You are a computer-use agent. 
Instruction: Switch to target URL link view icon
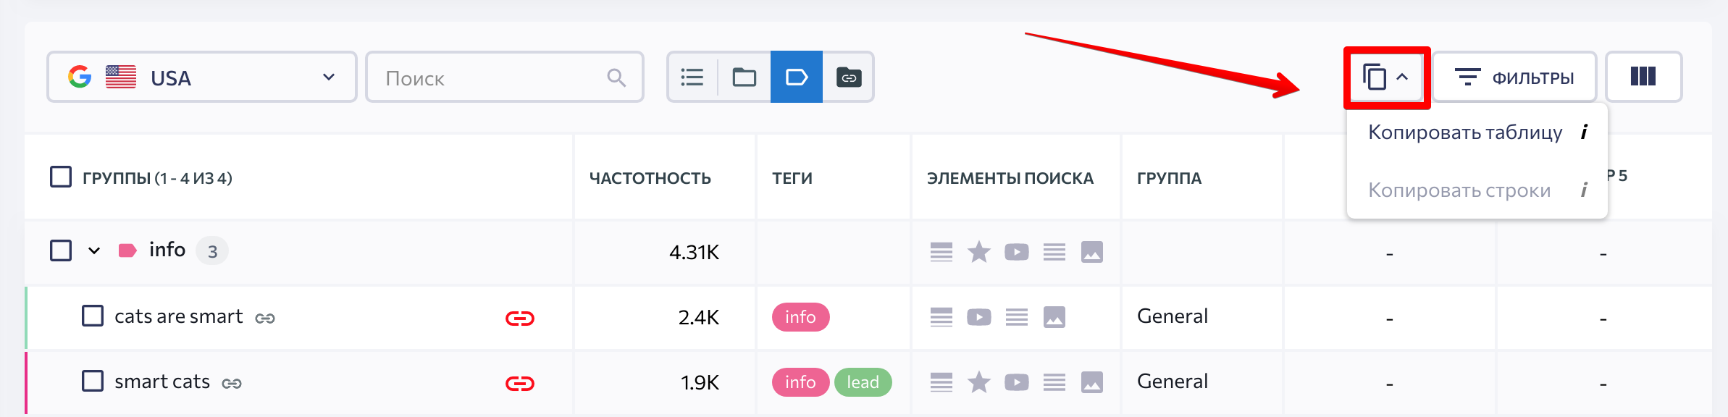849,77
